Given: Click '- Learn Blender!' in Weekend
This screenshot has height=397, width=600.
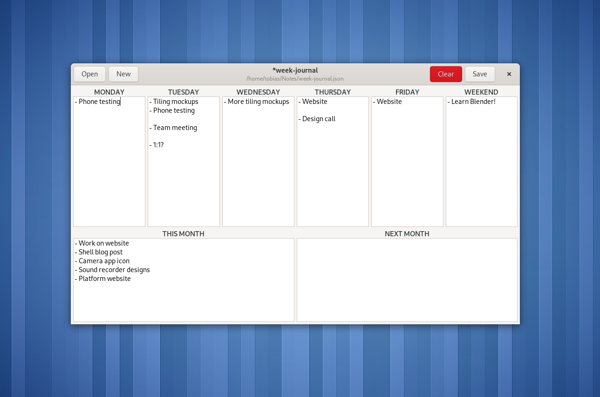Looking at the screenshot, I should (471, 102).
